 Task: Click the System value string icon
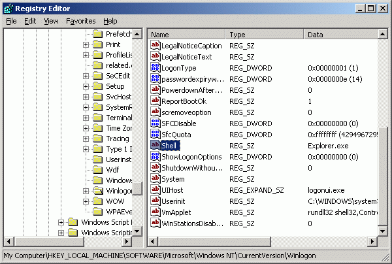[155, 179]
